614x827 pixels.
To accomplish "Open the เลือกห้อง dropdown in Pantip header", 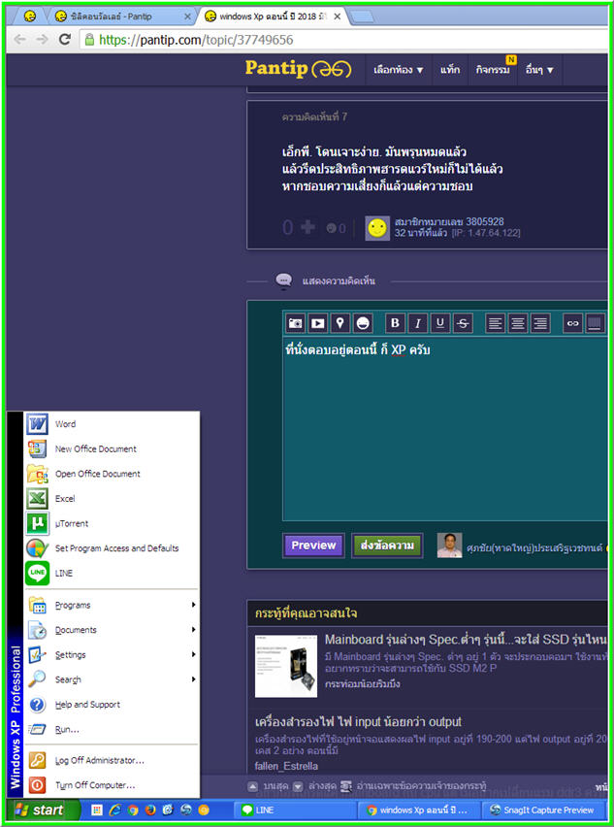I will [x=399, y=70].
